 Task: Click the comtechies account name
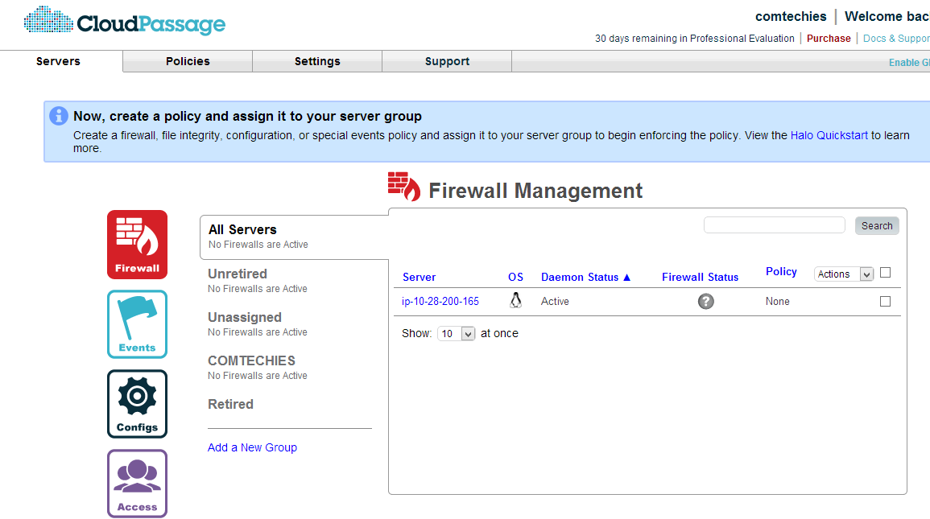point(791,17)
